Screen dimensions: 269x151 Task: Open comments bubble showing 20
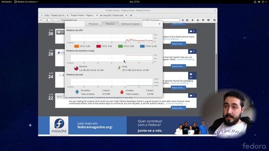coord(193,75)
